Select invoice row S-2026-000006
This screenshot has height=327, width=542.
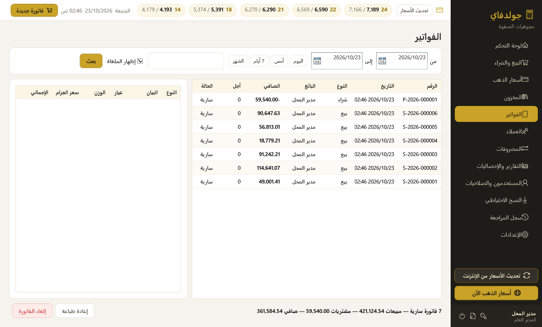(317, 113)
